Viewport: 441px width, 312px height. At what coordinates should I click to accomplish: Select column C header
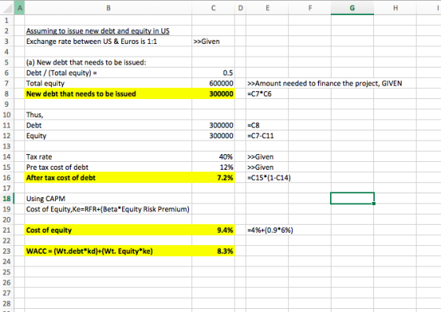[x=213, y=8]
